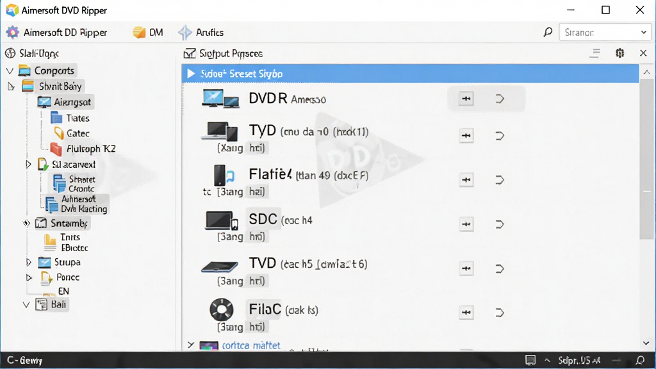The width and height of the screenshot is (656, 369).
Task: Click the TVD row curved-arrow icon
Action: [500, 268]
